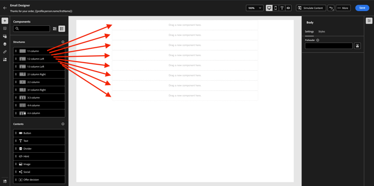The image size is (374, 186).
Task: Go back using the top-left arrow
Action: click(5, 8)
